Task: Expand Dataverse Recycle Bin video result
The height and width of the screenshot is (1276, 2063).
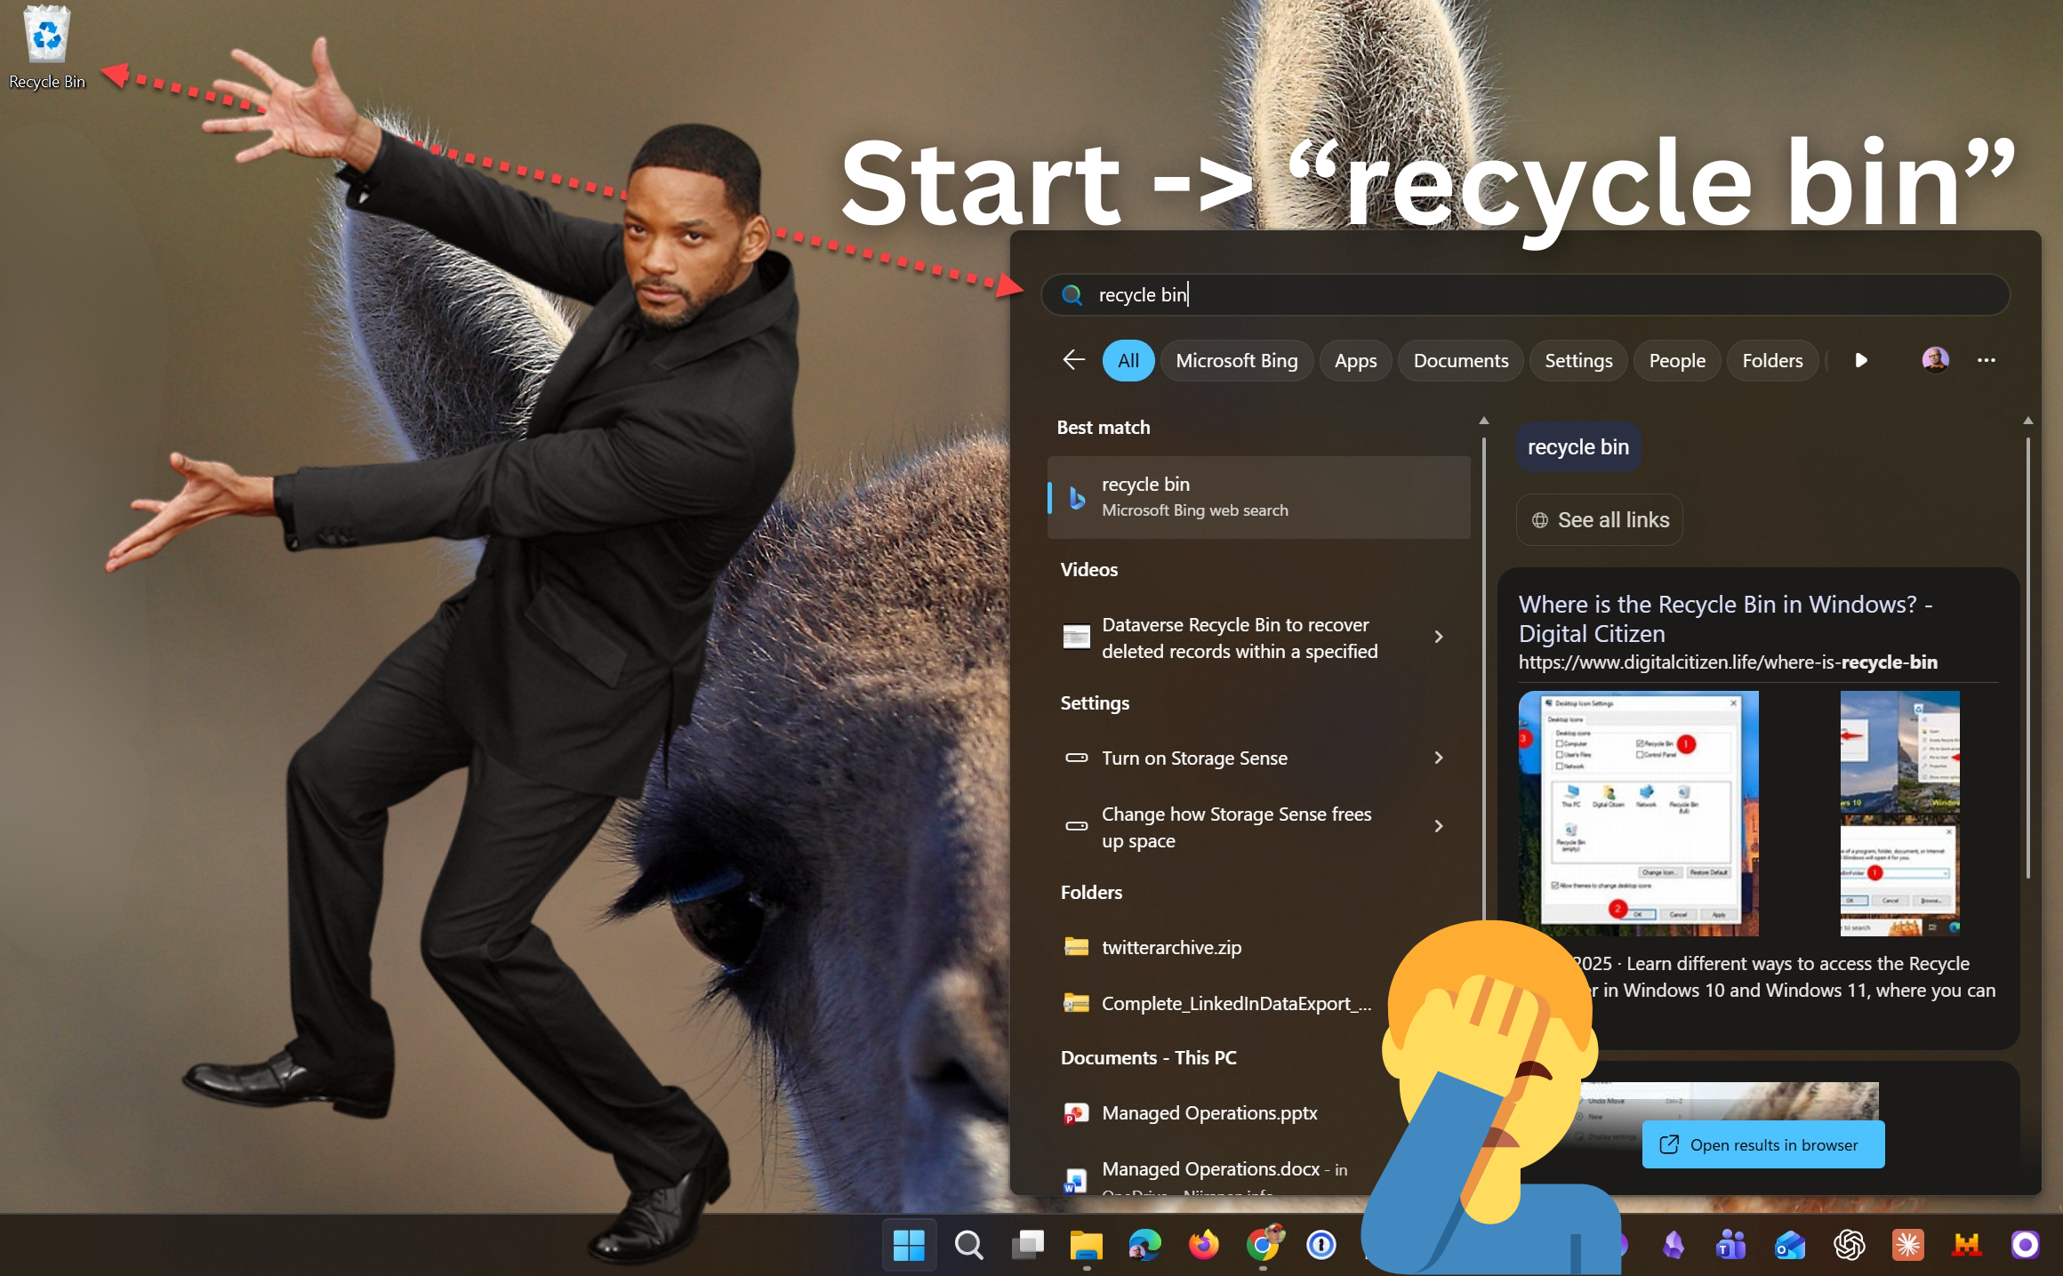Action: tap(1438, 637)
